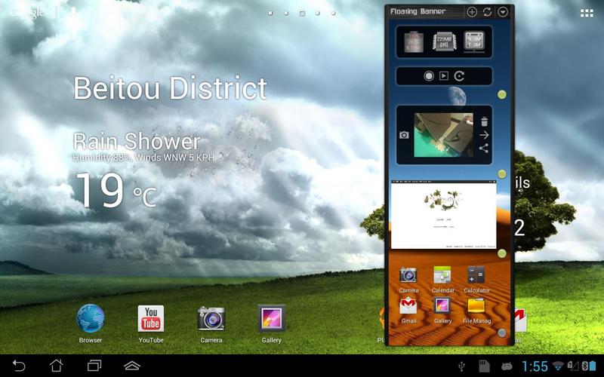This screenshot has width=604, height=377.
Task: Tap the add (plus) icon in Floating Banner
Action: click(472, 12)
